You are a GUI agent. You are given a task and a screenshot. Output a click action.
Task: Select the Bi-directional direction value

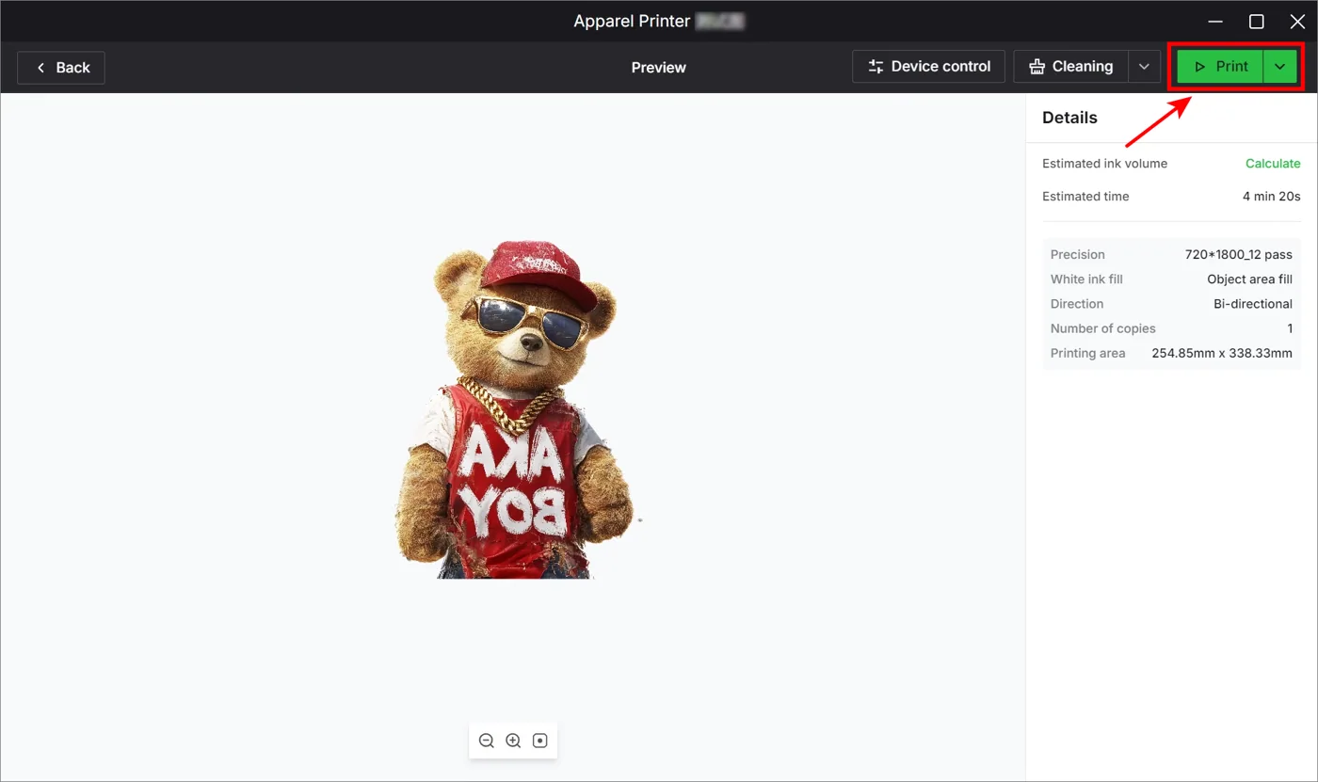[1252, 304]
